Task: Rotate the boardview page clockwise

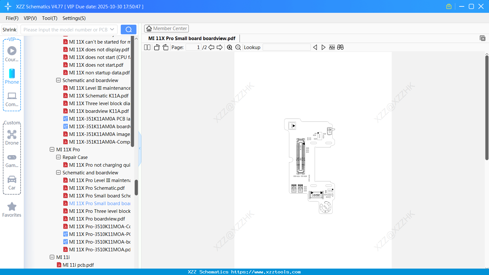Action: 165,47
